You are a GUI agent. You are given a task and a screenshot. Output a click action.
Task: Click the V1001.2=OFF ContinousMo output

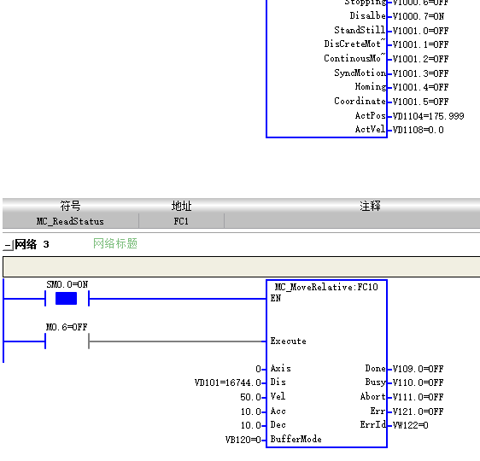point(420,59)
